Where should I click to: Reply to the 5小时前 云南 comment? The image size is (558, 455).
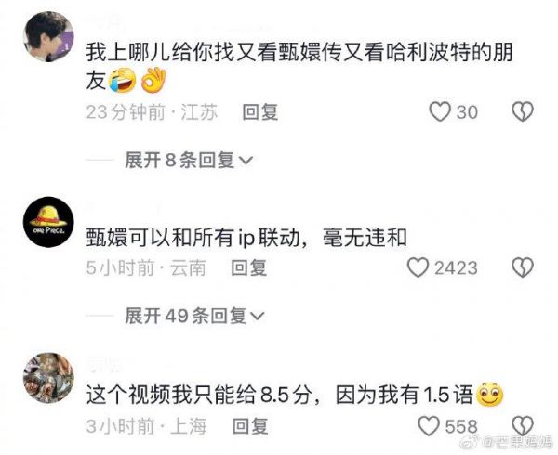pyautogui.click(x=248, y=267)
